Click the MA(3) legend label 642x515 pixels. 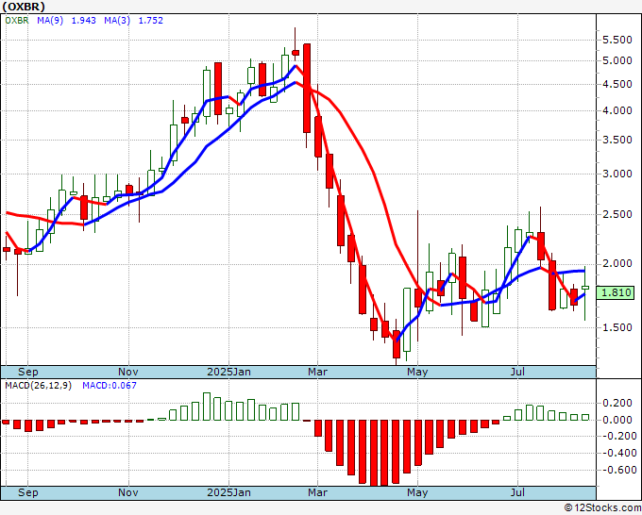(117, 21)
